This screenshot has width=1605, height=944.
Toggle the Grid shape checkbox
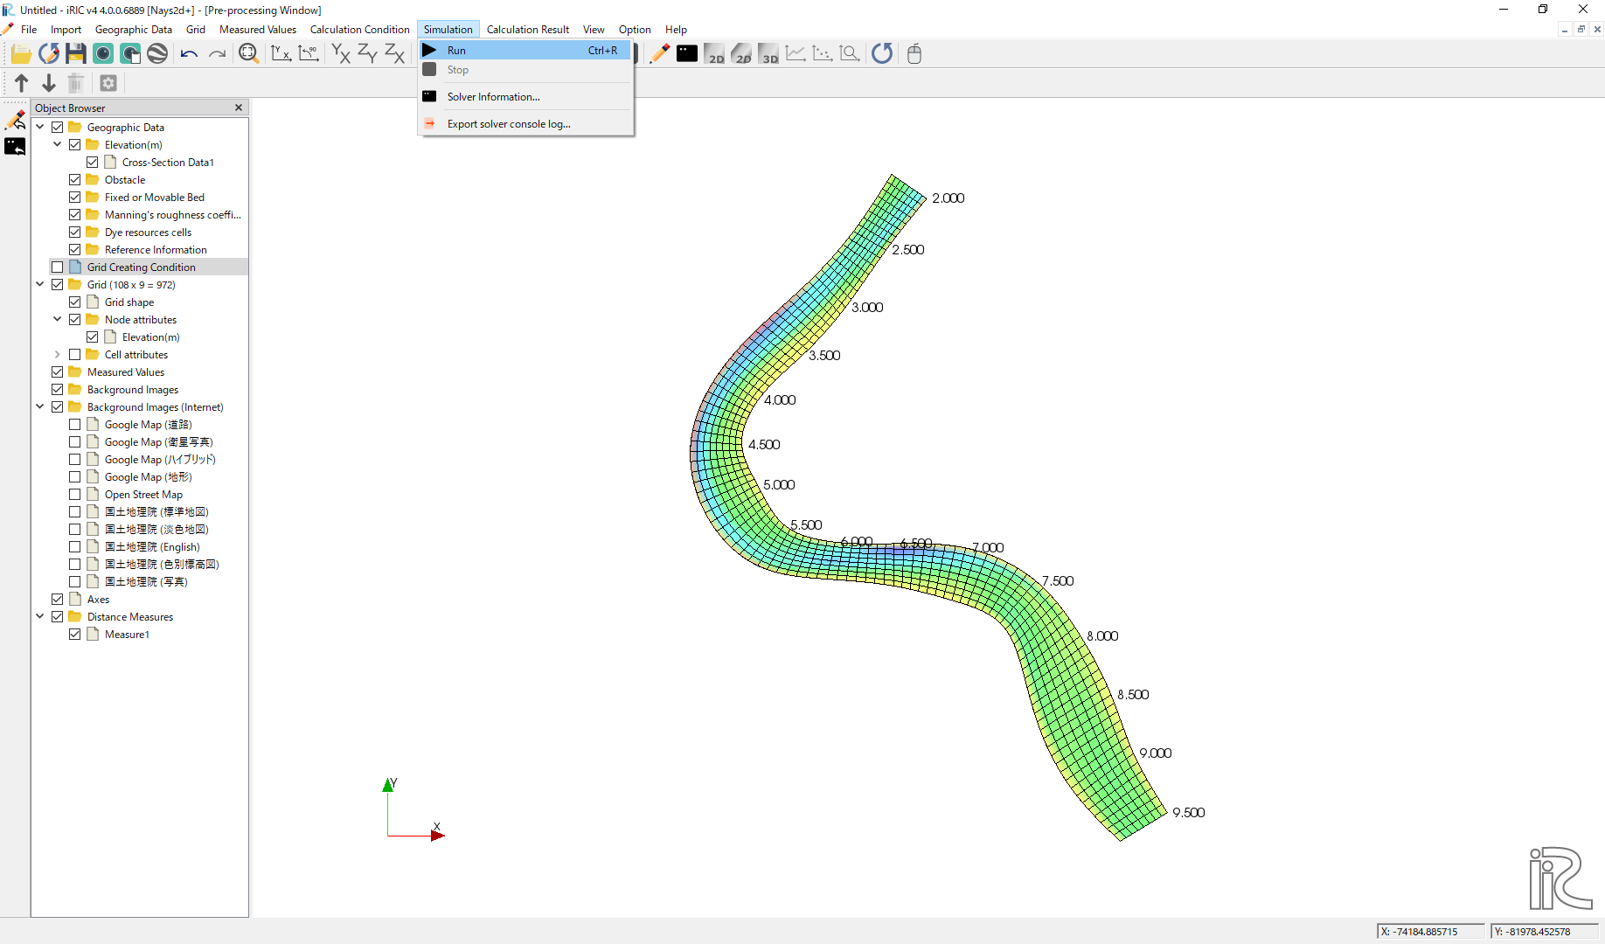[75, 302]
